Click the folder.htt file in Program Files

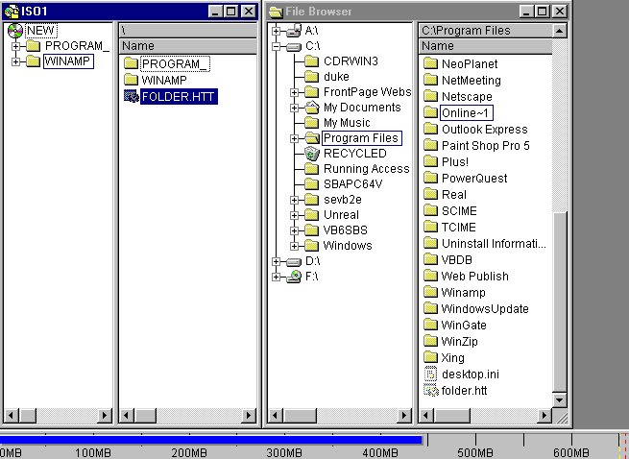click(x=430, y=390)
